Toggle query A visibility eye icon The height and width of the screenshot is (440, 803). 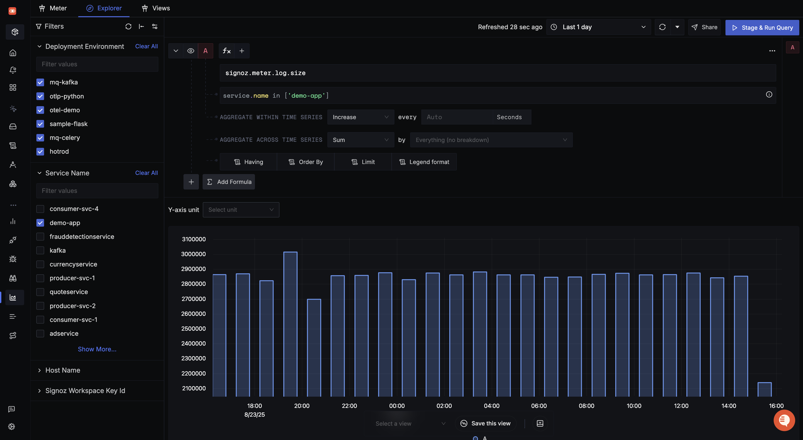(x=190, y=51)
